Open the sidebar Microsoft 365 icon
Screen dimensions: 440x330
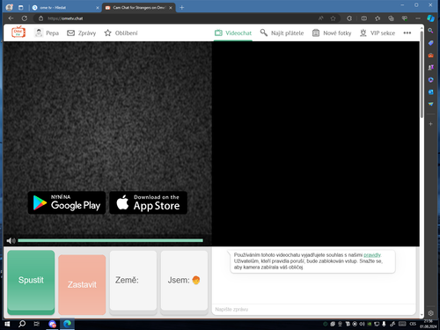coord(430,80)
